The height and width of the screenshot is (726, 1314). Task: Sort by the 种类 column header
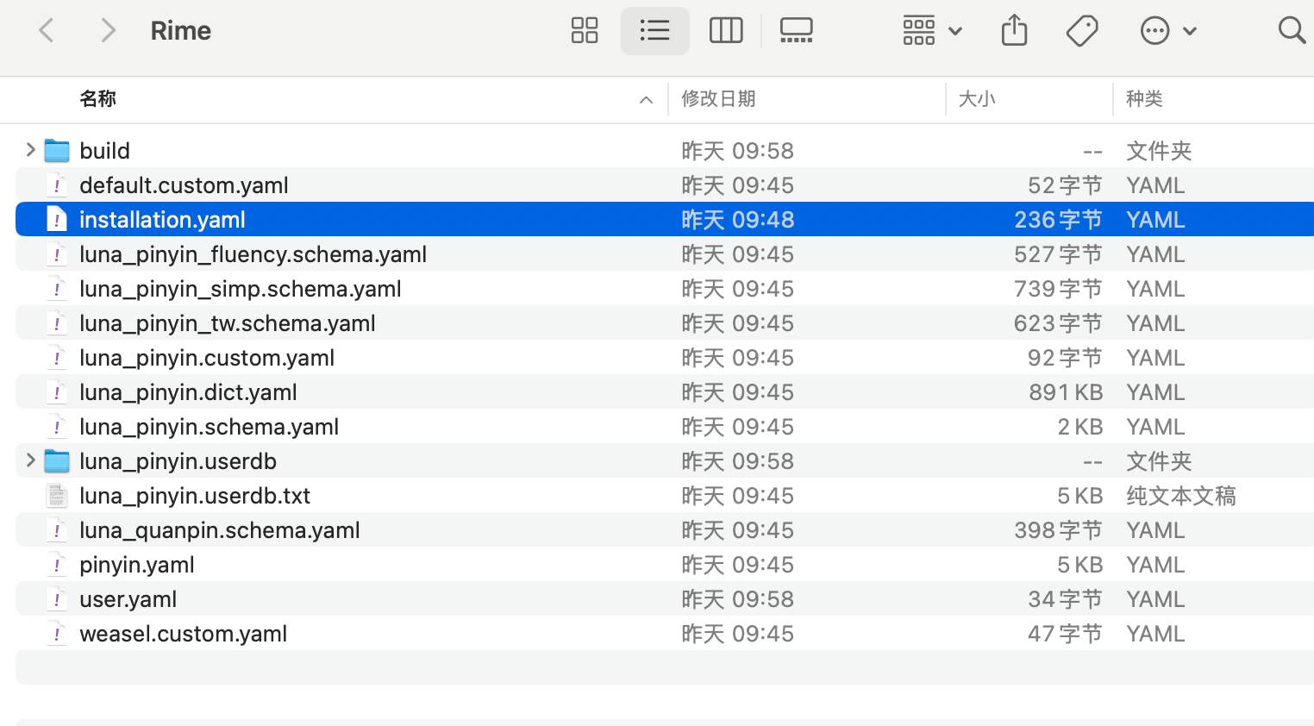1144,99
